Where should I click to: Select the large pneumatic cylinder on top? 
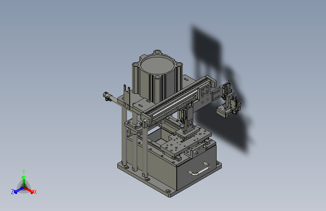point(157,76)
